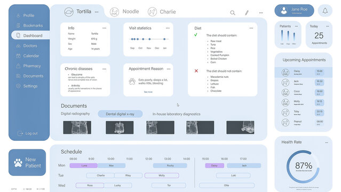The image size is (341, 192).
Task: Select the Dental digital x-ray filter
Action: coord(120,114)
